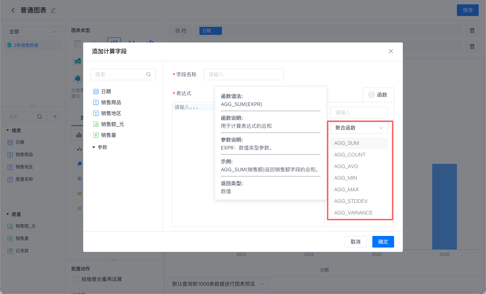This screenshot has height=294, width=486.
Task: Delete the 日期 row with trash icon
Action: click(x=472, y=31)
